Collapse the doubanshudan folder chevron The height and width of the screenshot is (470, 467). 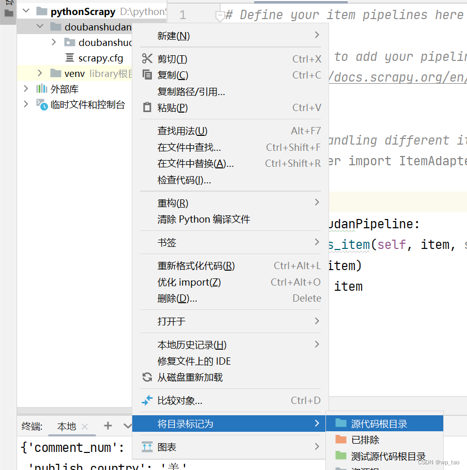(x=39, y=26)
